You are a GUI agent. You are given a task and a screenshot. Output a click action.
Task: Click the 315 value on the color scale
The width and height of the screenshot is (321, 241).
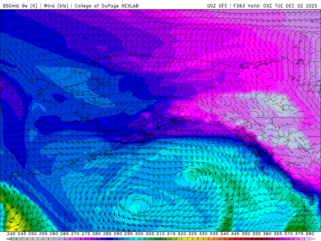(171, 234)
